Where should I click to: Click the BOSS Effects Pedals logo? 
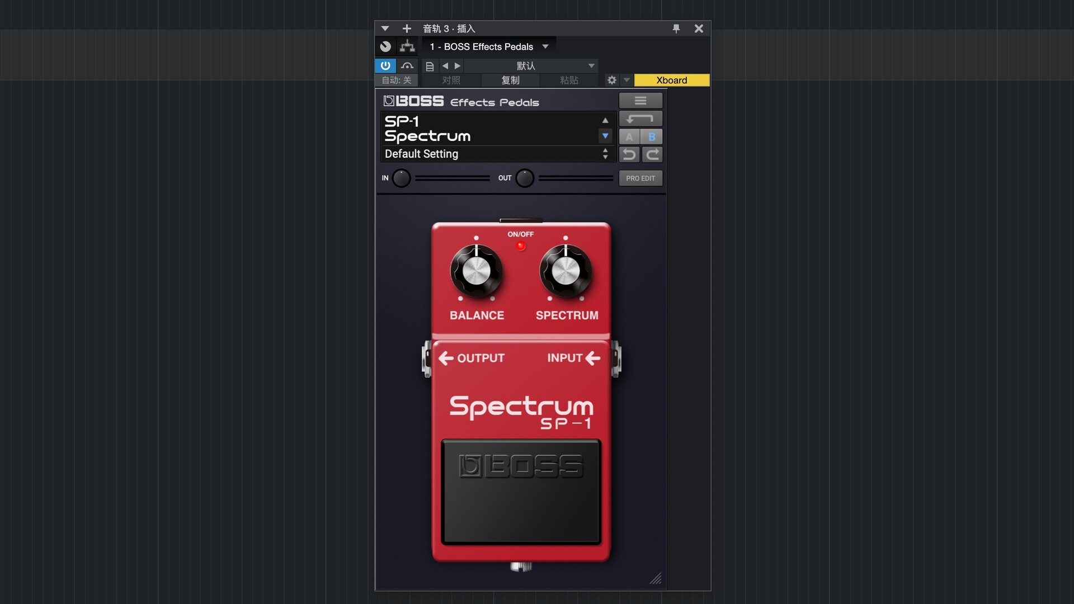pyautogui.click(x=461, y=101)
